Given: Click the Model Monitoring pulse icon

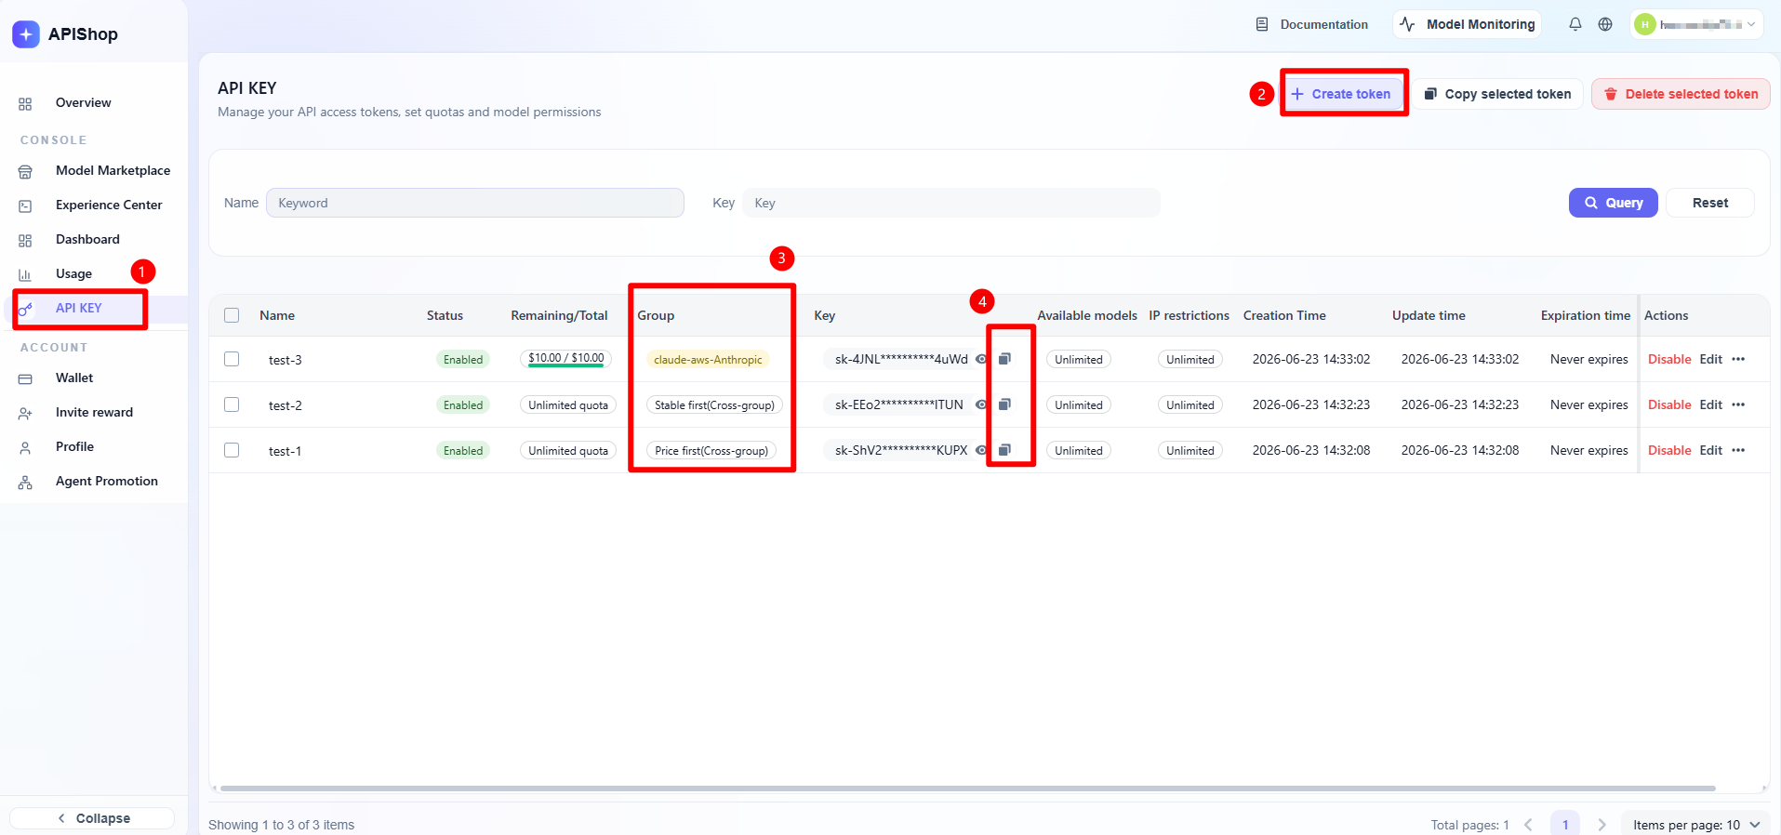Looking at the screenshot, I should [x=1407, y=24].
